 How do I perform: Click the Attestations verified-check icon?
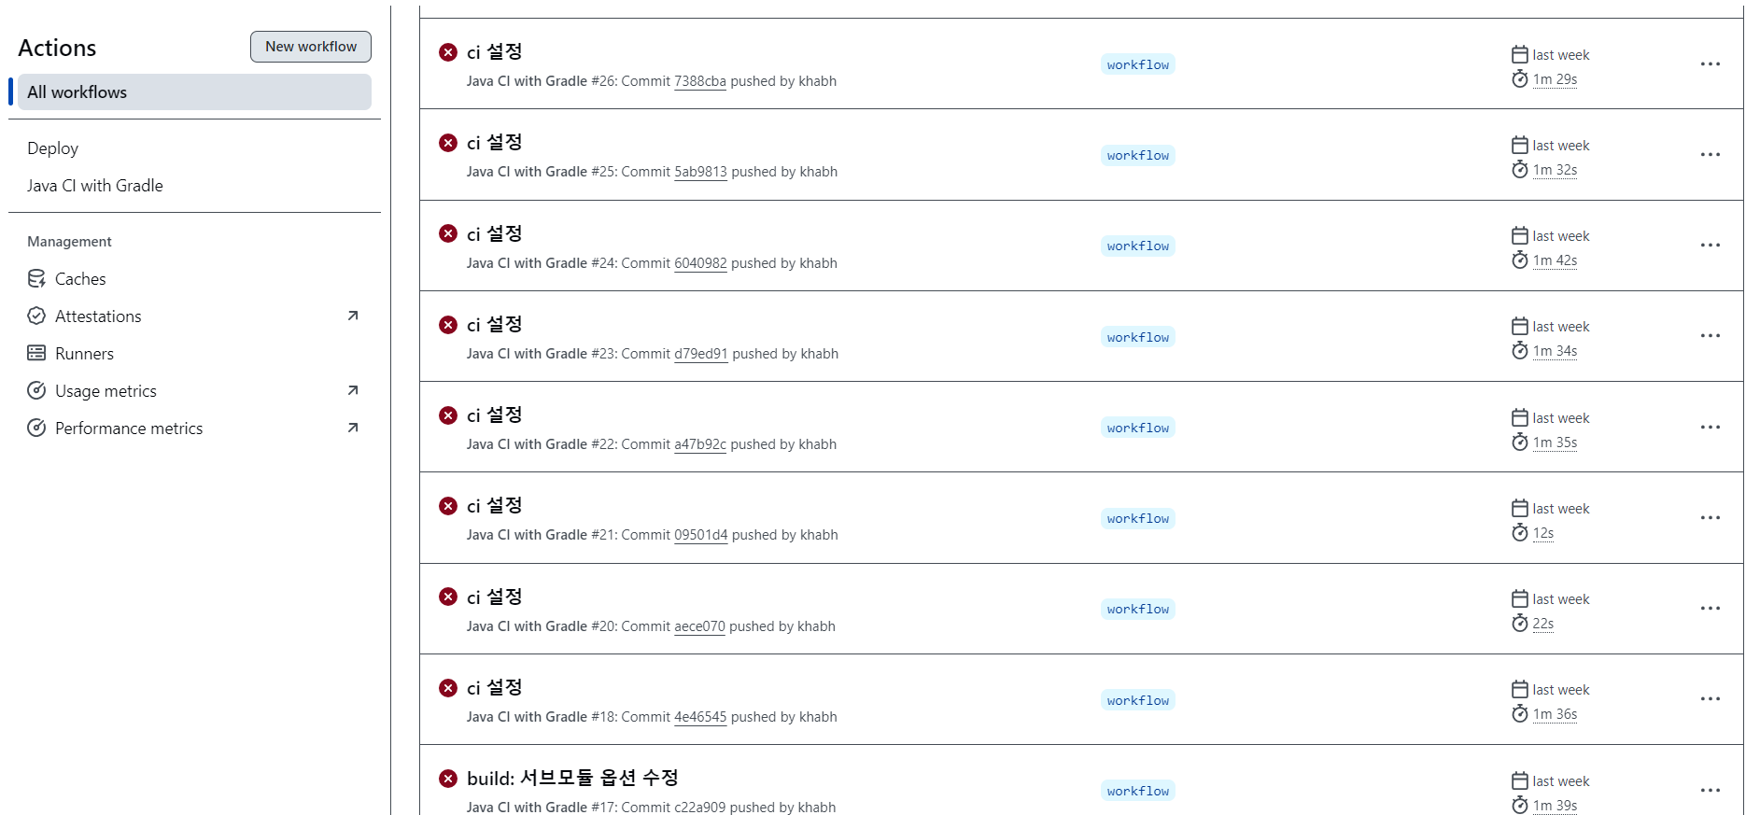[36, 316]
